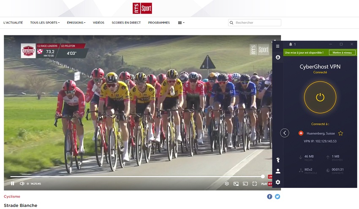Expand the hamburger more-menu dropdown in navbar
This screenshot has width=359, height=209.
[181, 23]
